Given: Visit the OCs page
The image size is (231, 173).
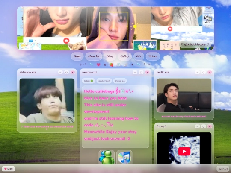Looking at the screenshot, I should pyautogui.click(x=139, y=56).
